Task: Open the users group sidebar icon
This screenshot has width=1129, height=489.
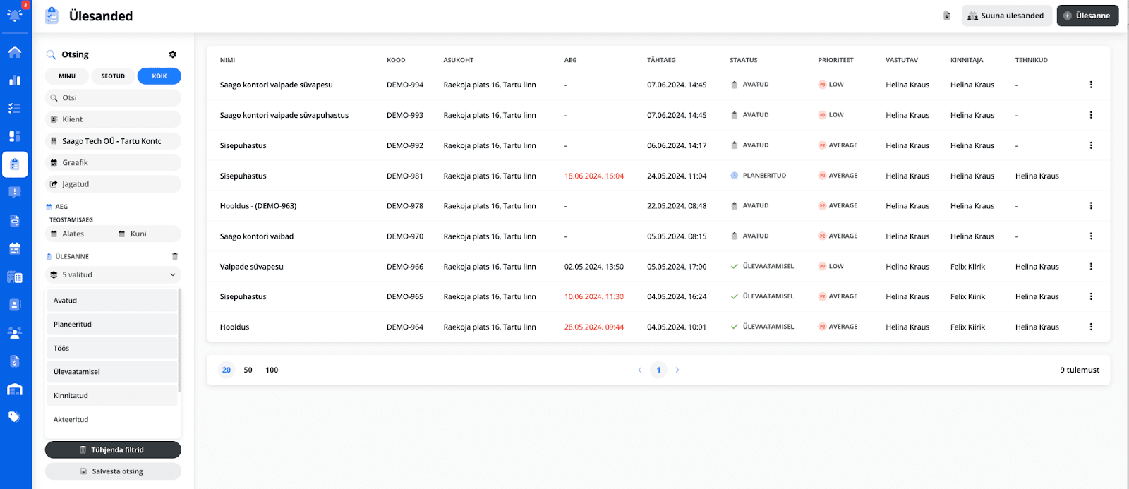Action: point(15,332)
